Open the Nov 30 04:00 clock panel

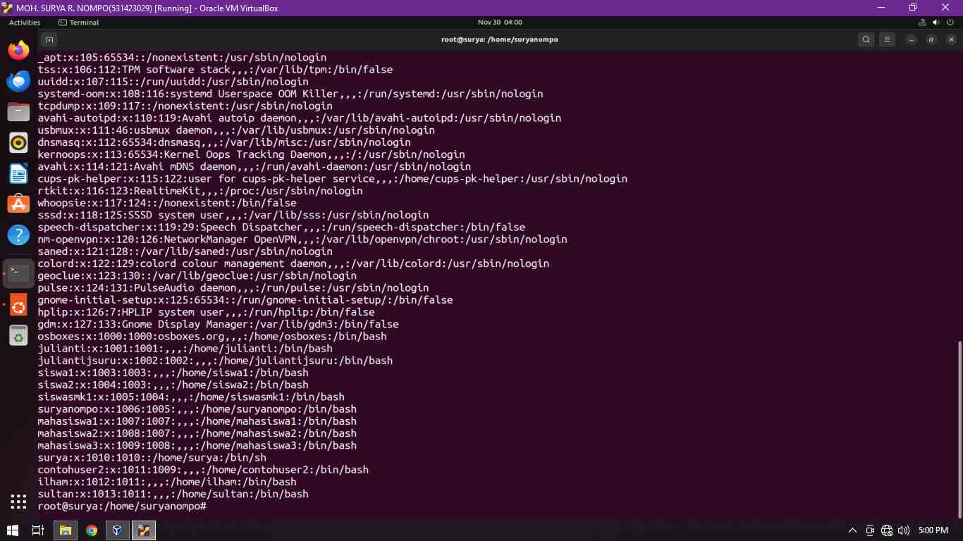coord(500,23)
